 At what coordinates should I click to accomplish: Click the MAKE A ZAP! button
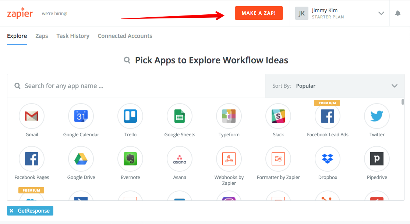tap(259, 13)
